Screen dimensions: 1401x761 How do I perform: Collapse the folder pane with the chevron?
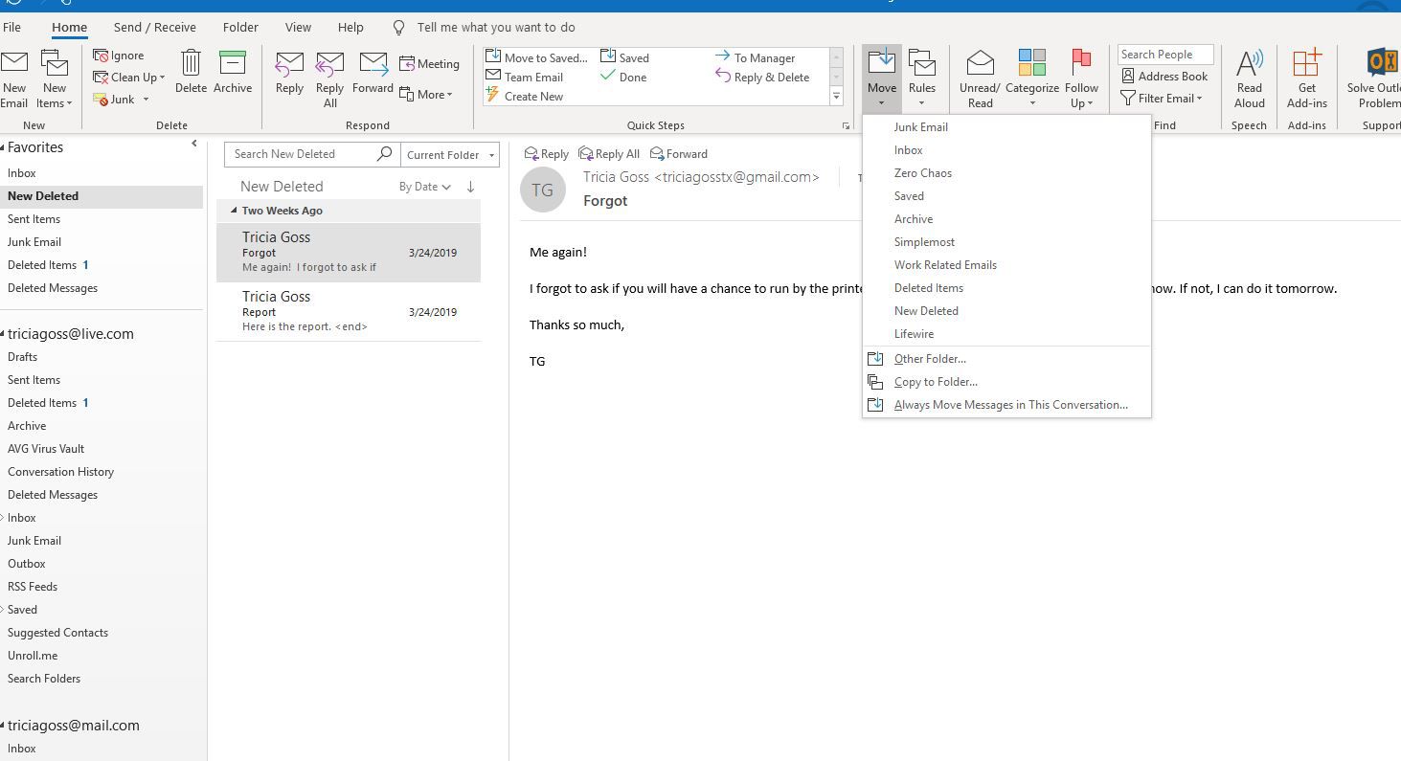pos(194,144)
